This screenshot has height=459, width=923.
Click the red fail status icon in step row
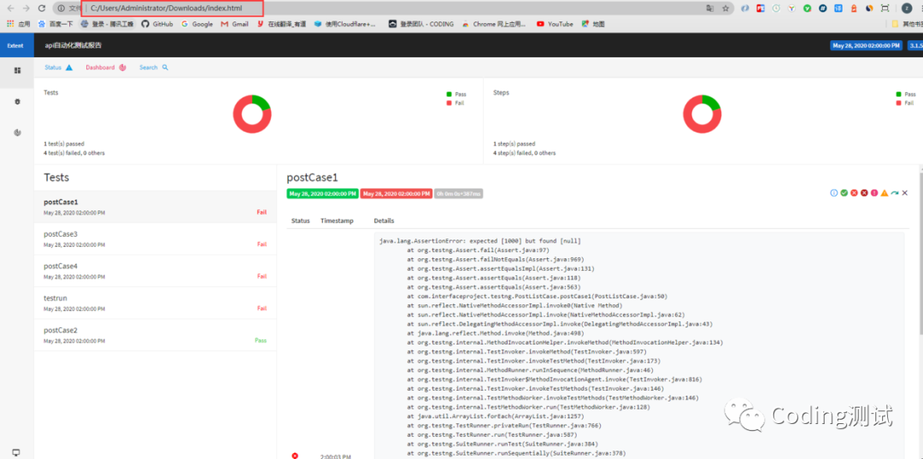click(296, 456)
